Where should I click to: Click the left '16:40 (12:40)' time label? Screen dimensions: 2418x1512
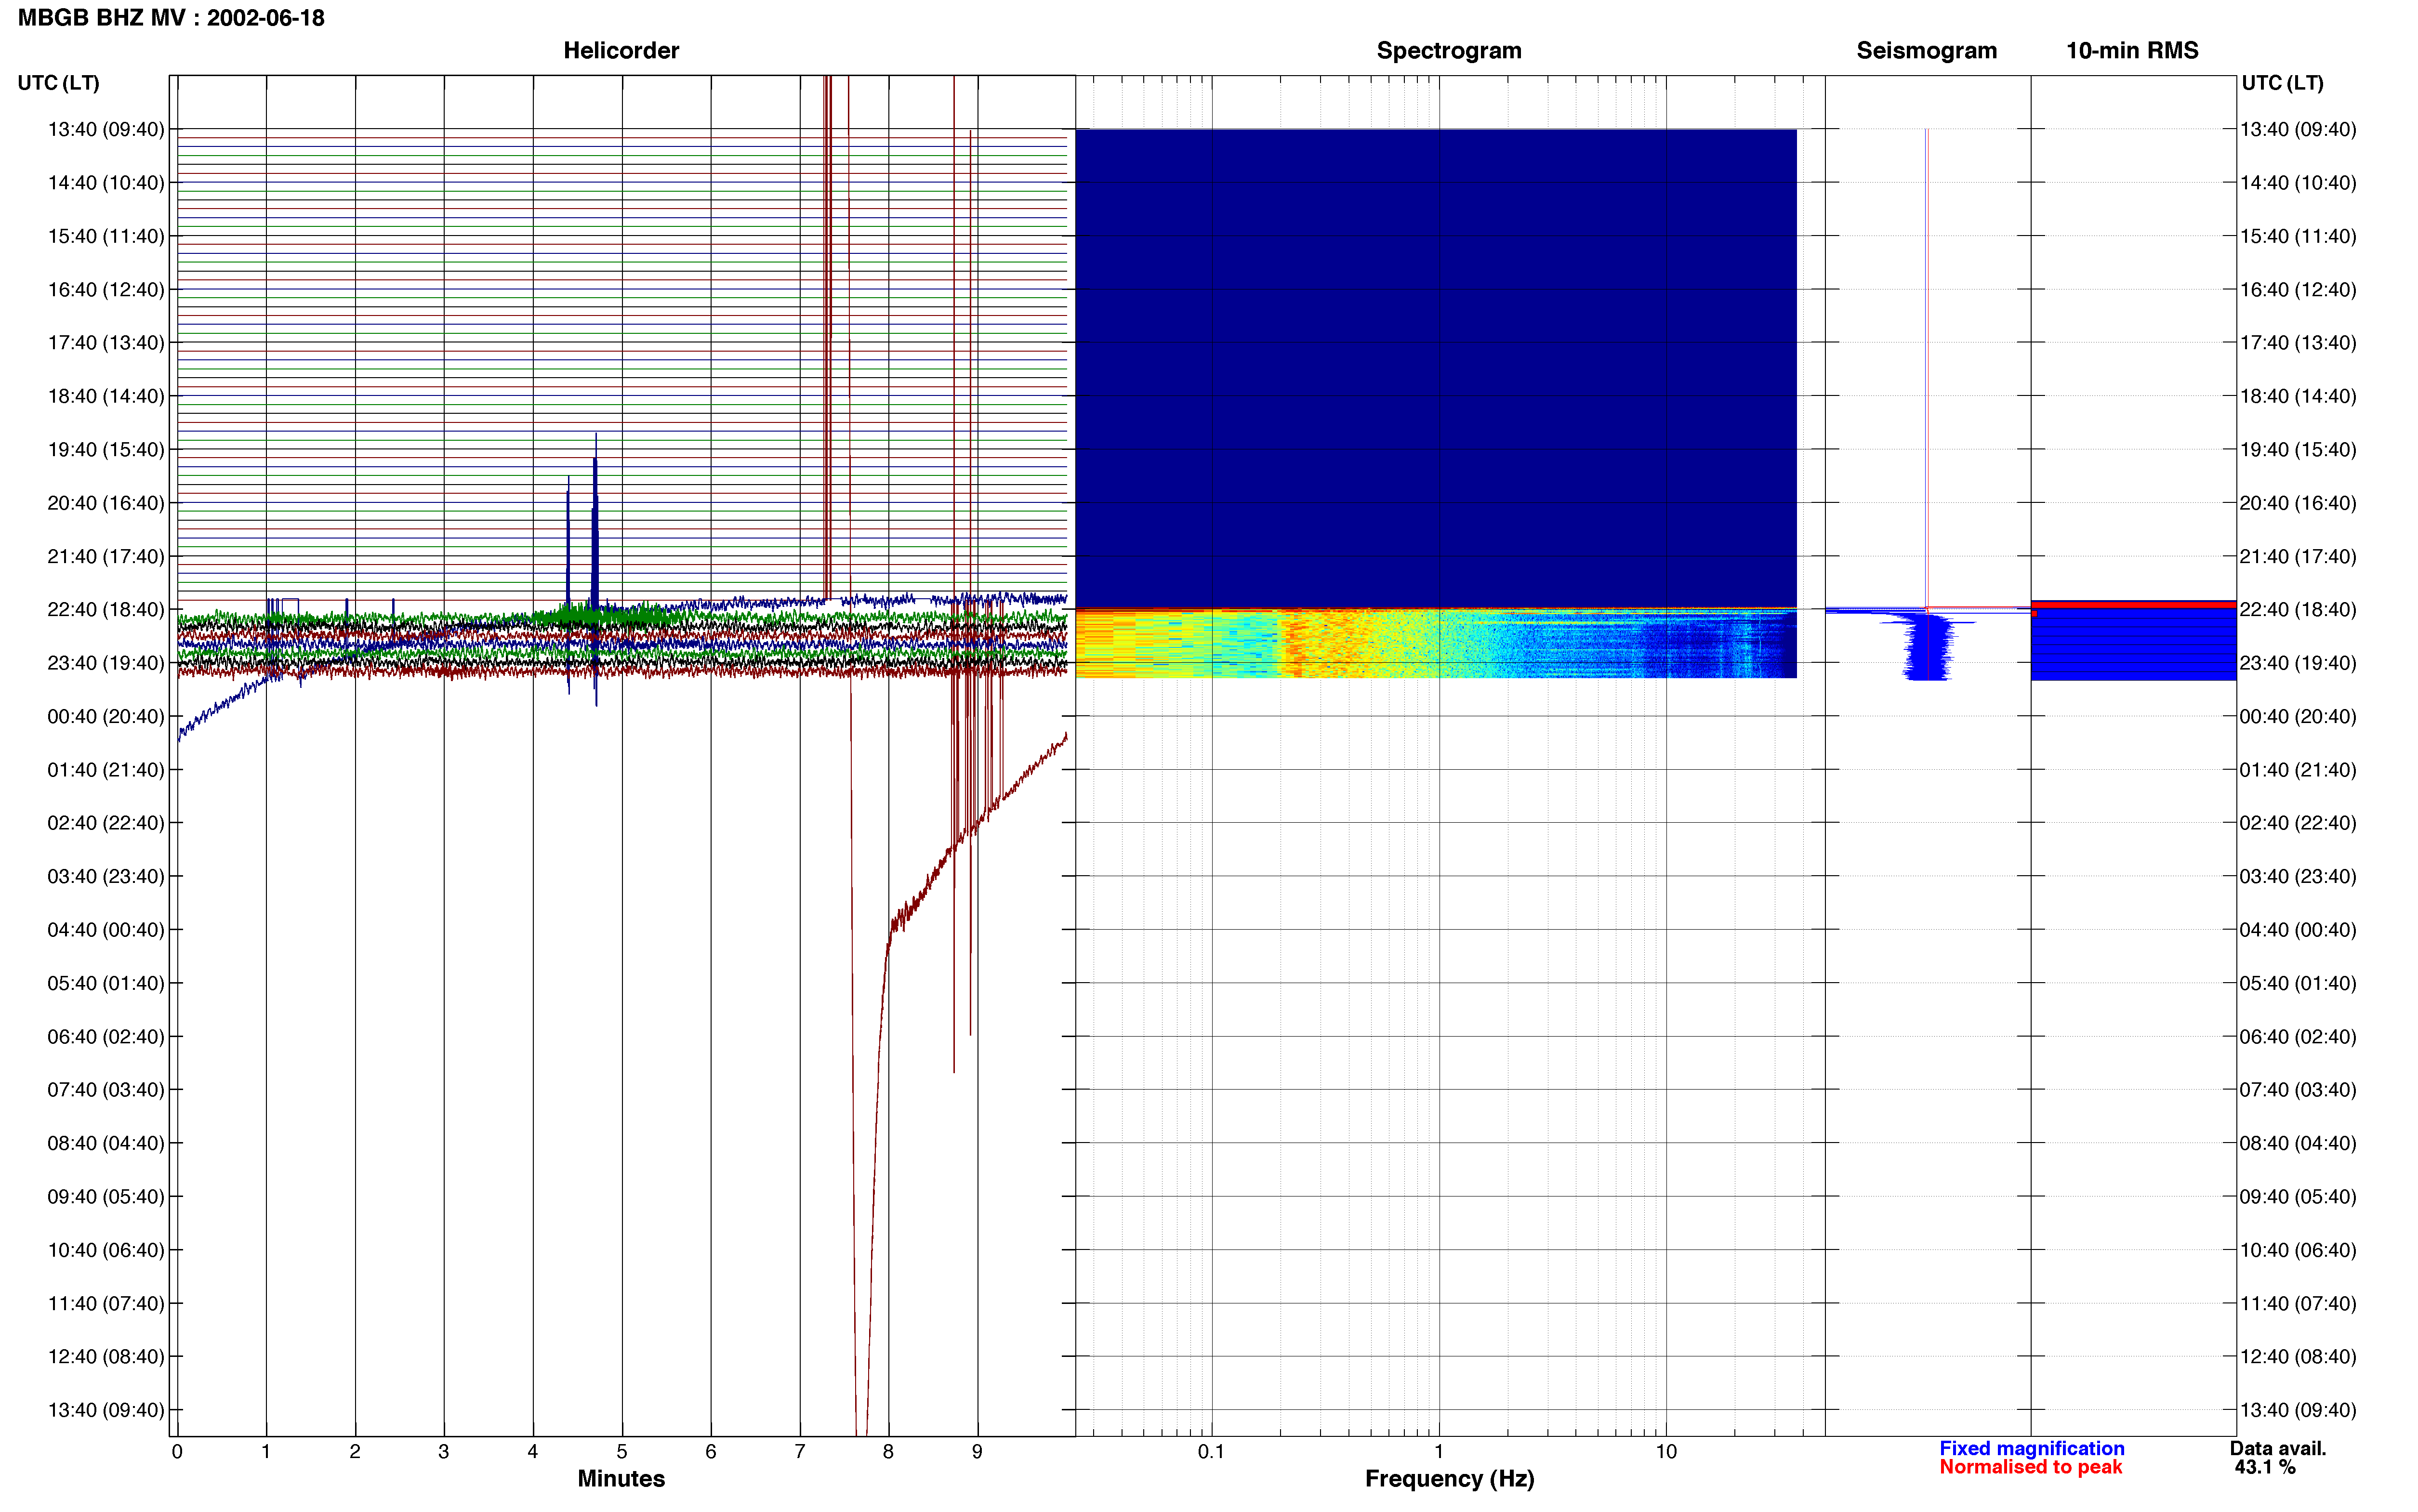[x=106, y=290]
